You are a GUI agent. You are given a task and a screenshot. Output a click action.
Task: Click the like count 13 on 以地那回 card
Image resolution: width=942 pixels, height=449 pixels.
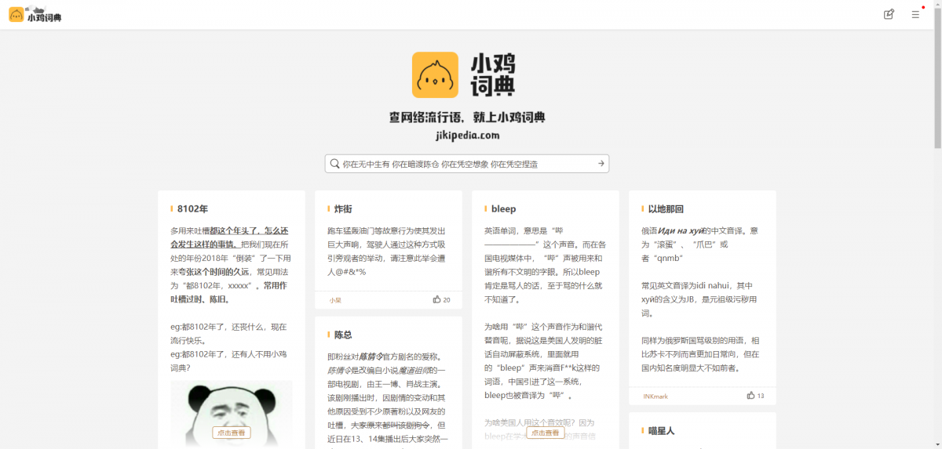pos(761,396)
